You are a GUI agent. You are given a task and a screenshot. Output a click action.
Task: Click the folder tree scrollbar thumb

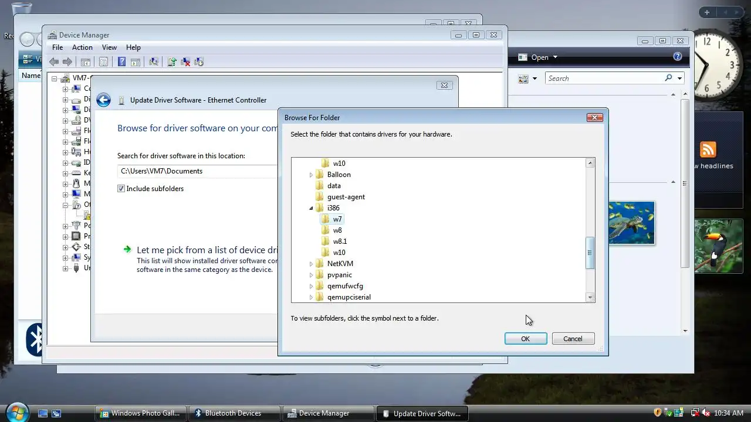point(590,253)
